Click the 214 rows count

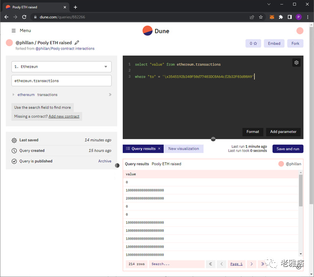pos(136,264)
